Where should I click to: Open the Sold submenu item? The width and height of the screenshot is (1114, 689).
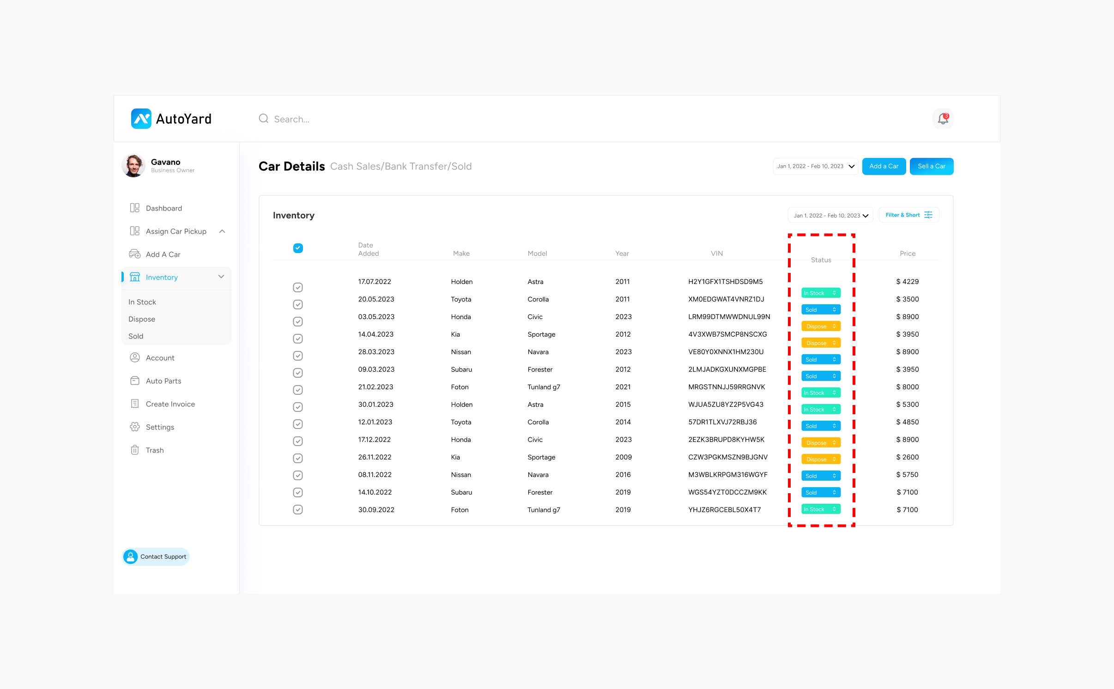click(x=136, y=336)
